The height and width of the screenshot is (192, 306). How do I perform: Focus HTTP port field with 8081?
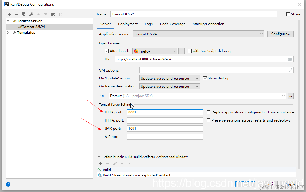[x=165, y=112]
